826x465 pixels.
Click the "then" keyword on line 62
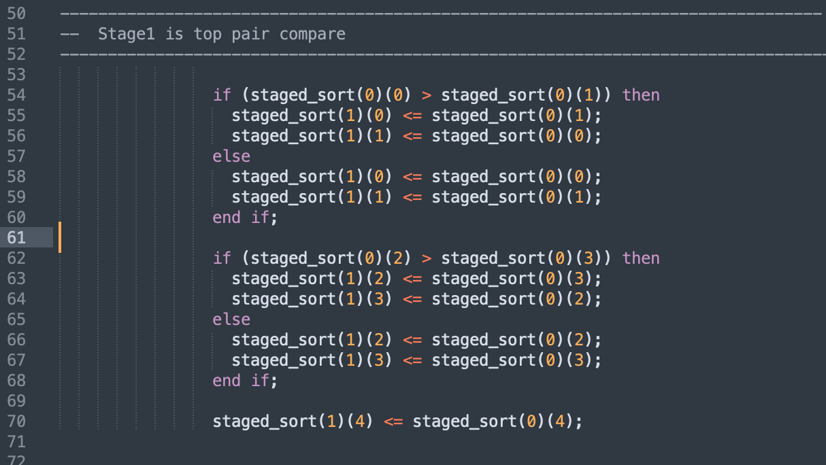(x=641, y=258)
